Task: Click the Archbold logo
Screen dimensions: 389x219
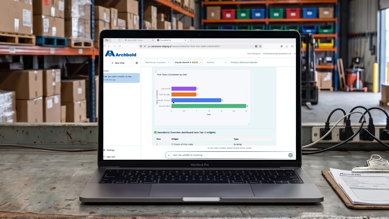Action: tap(121, 54)
